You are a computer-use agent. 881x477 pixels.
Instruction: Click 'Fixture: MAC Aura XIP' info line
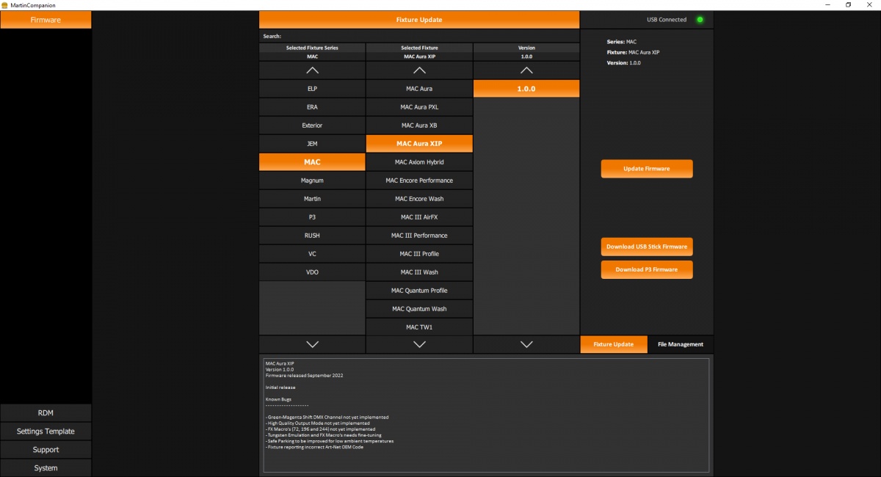[x=634, y=53]
